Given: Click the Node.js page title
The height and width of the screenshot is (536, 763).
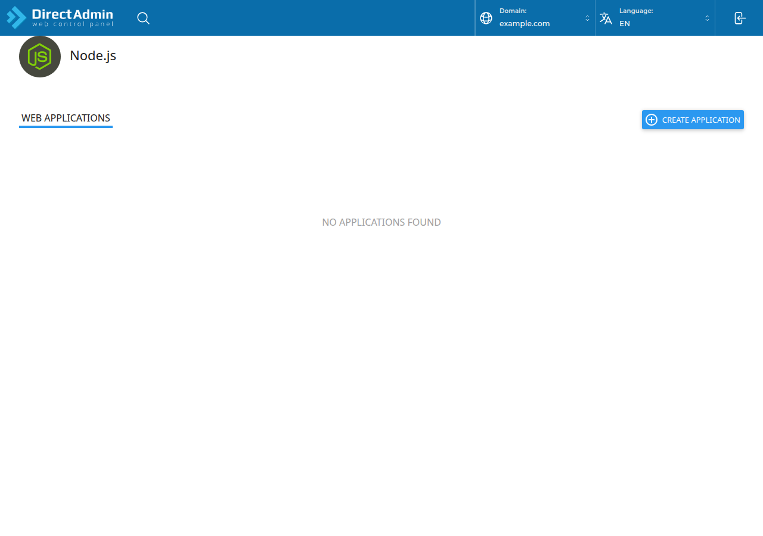Looking at the screenshot, I should 93,55.
